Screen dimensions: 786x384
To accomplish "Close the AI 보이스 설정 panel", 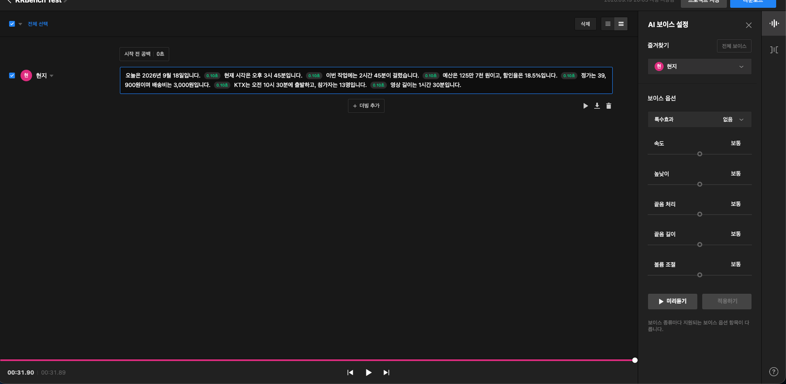I will point(749,25).
